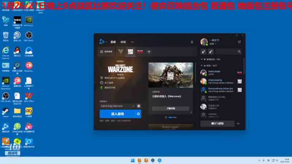Select offline friend adasdas
Screen dimensions: 292x164
click(x=221, y=115)
